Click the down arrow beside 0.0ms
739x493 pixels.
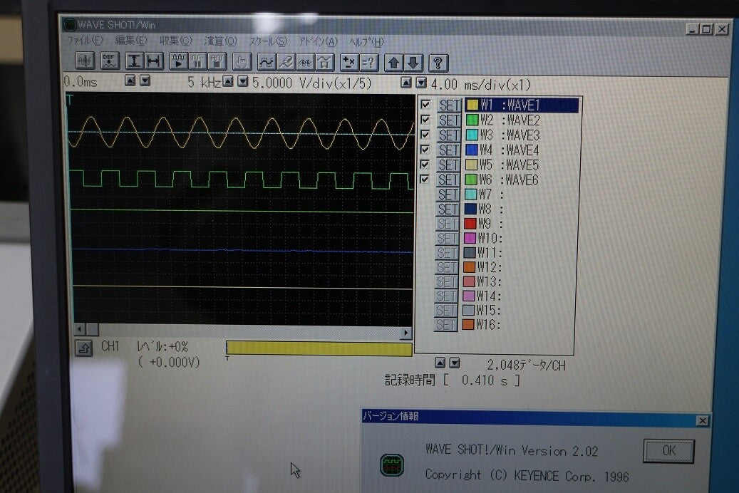pos(145,81)
